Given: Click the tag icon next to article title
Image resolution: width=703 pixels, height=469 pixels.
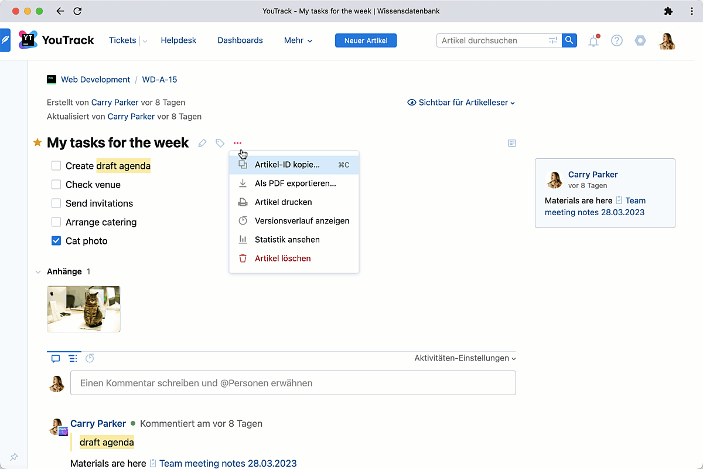Looking at the screenshot, I should coord(220,142).
